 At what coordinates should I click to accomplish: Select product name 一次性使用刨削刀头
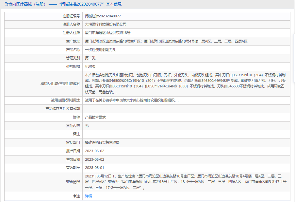click(x=100, y=50)
